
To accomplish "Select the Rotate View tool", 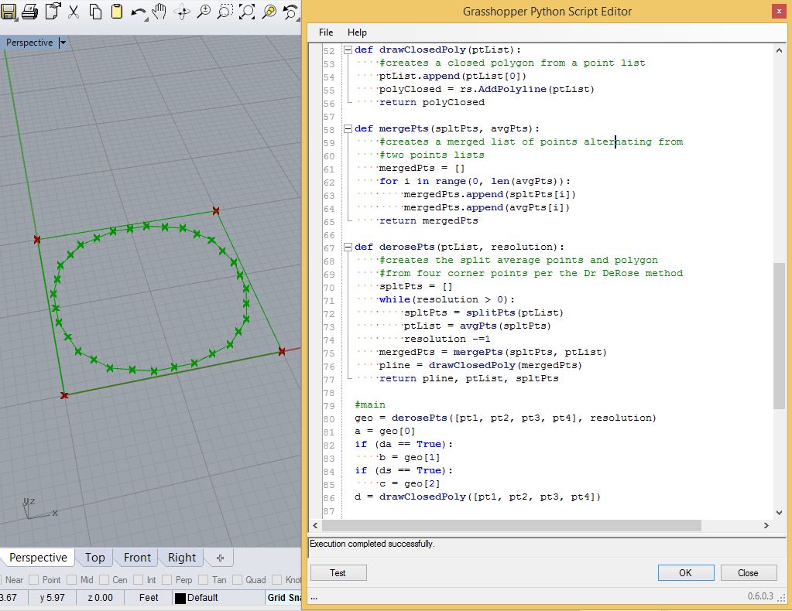I will [183, 12].
